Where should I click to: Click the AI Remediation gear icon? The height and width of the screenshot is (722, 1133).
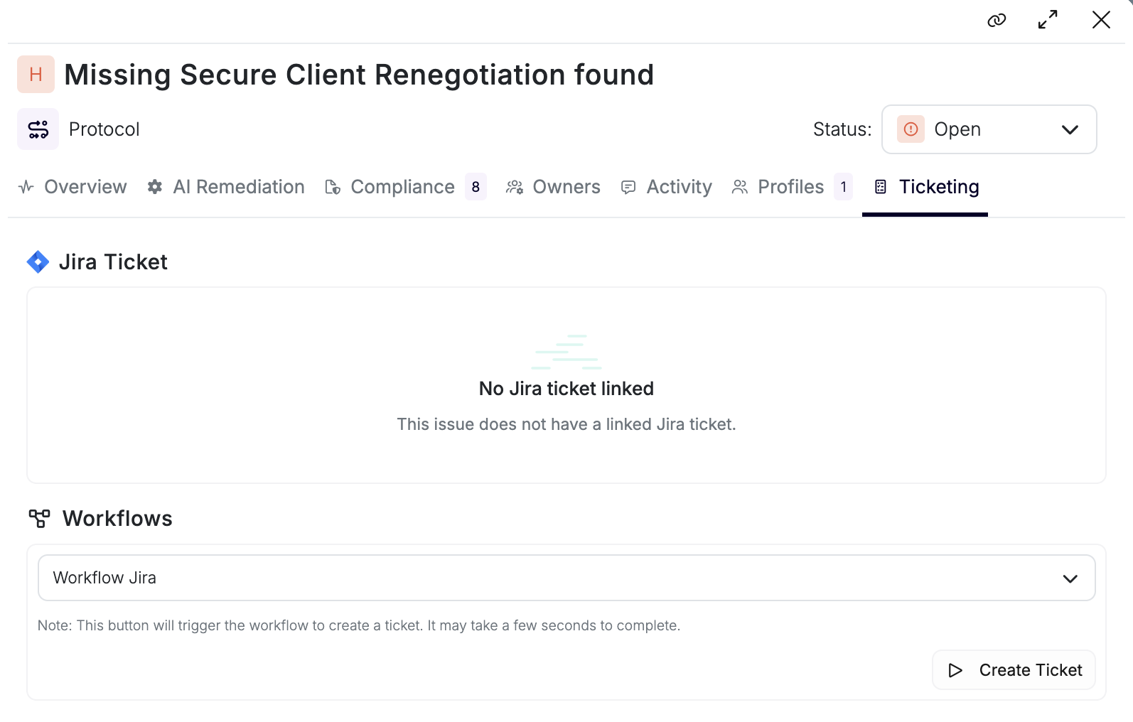[154, 187]
